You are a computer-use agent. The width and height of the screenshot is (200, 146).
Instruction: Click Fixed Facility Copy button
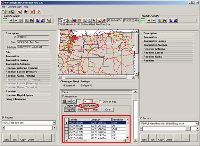point(23,138)
